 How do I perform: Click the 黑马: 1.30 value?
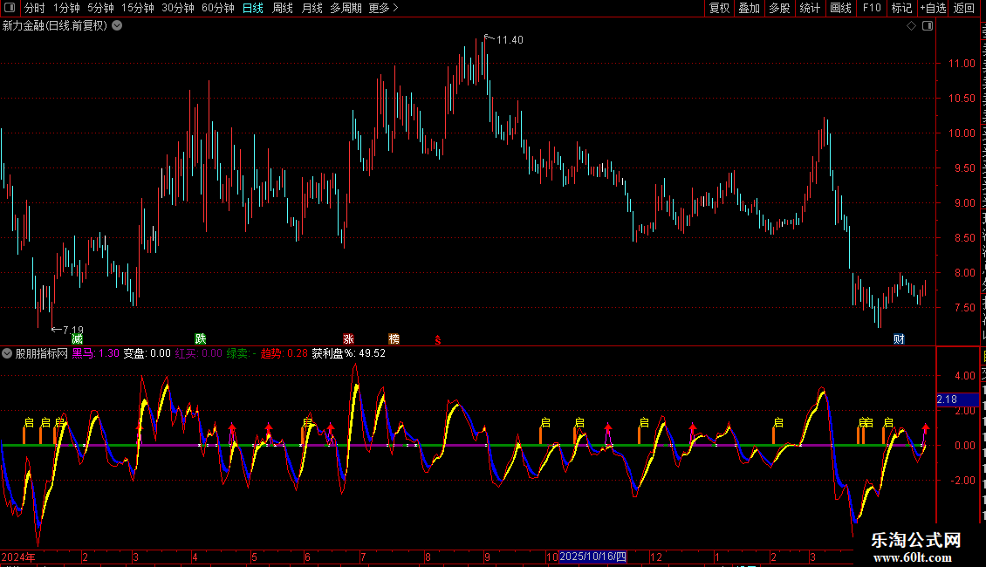[x=96, y=353]
